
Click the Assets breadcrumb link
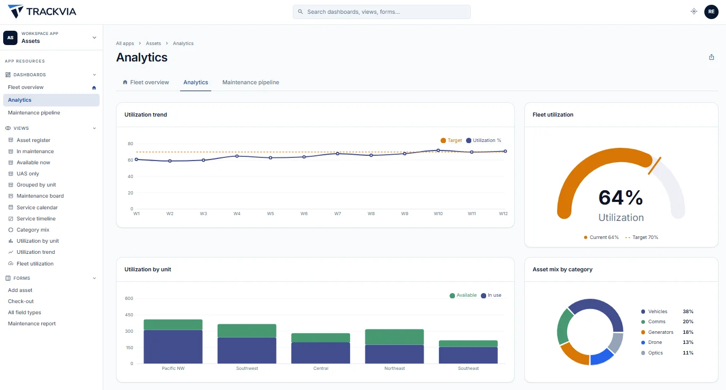point(154,43)
